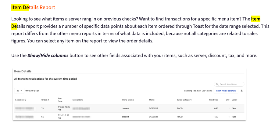This screenshot has width=275, height=130.
Task: Click the Show / hide columns button
Action: pyautogui.click(x=226, y=91)
